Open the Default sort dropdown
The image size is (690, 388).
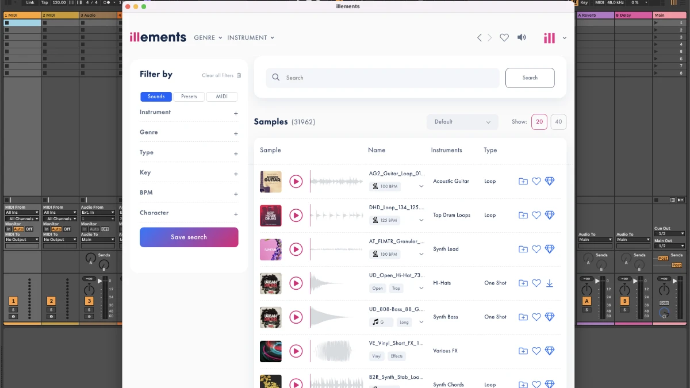tap(462, 122)
